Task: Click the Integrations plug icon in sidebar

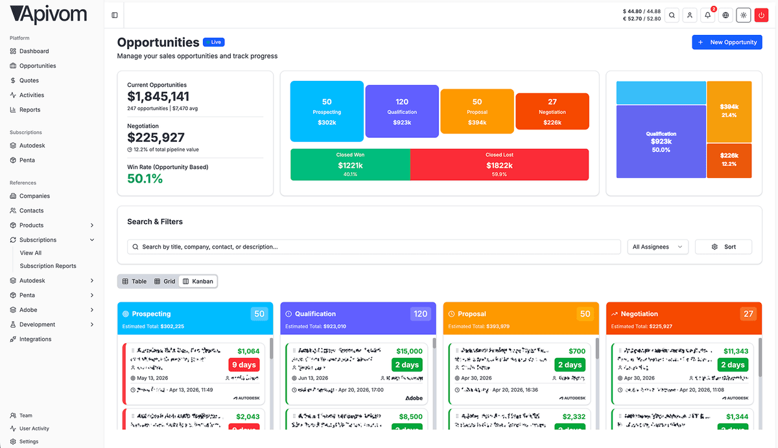Action: click(x=13, y=339)
